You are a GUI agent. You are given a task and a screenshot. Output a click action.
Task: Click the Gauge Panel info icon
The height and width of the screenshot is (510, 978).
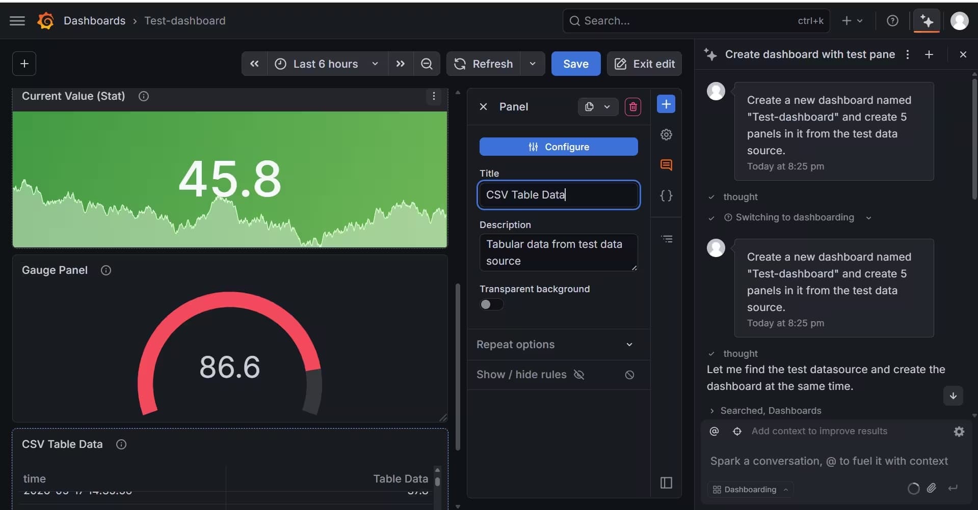pos(106,270)
